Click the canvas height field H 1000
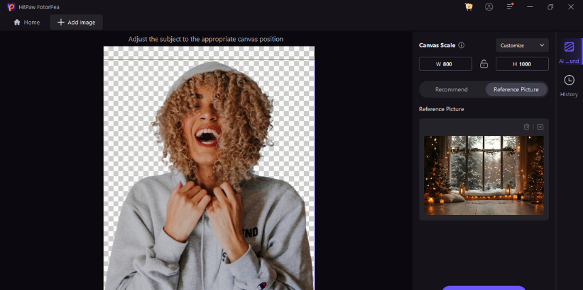Viewport: 583px width, 290px height. 522,64
